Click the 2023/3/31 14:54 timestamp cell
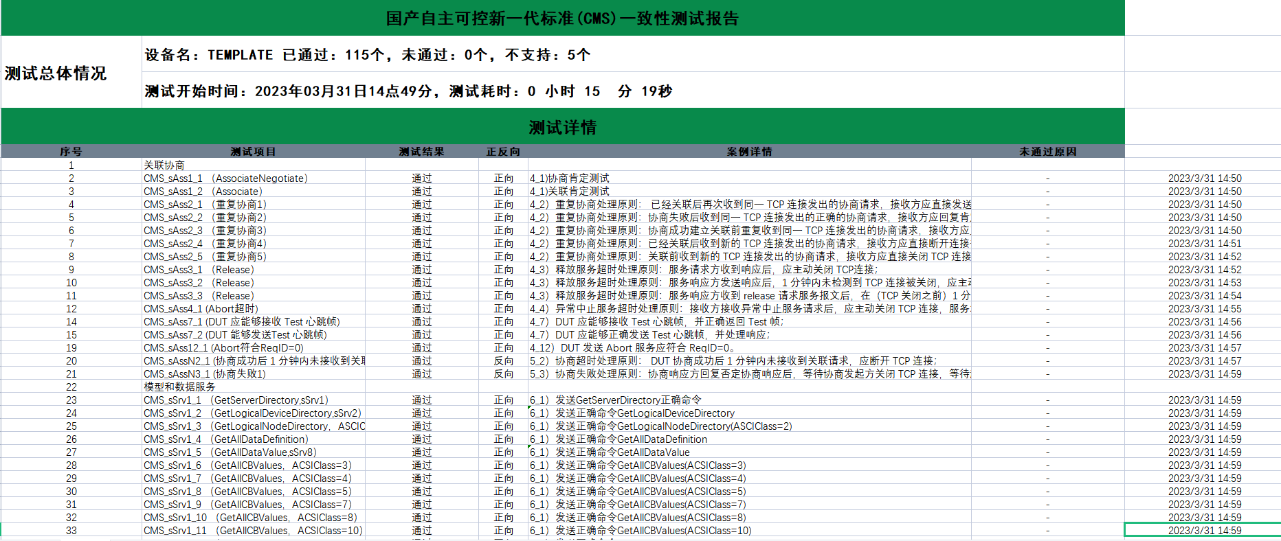Image resolution: width=1281 pixels, height=541 pixels. point(1203,295)
